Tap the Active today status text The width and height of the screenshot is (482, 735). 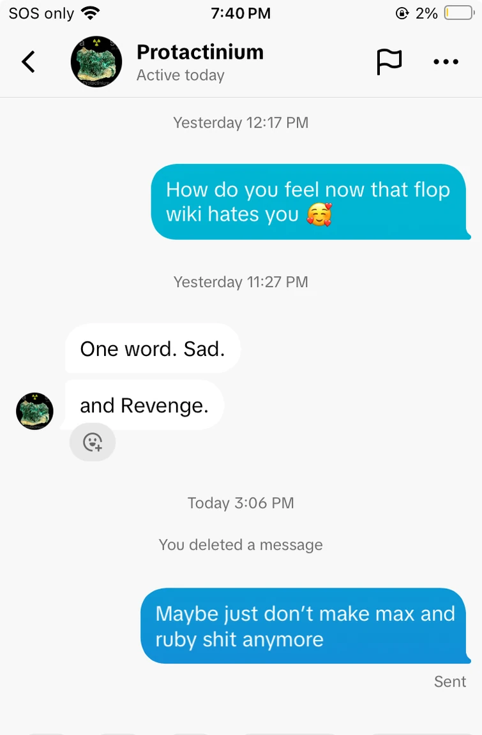(181, 75)
